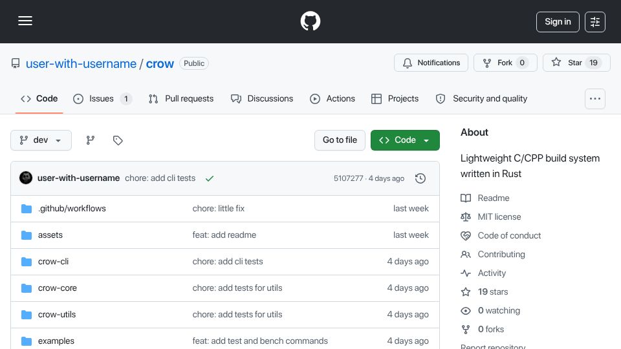
Task: Click folder icon for .github/workflows
Action: pyautogui.click(x=27, y=209)
